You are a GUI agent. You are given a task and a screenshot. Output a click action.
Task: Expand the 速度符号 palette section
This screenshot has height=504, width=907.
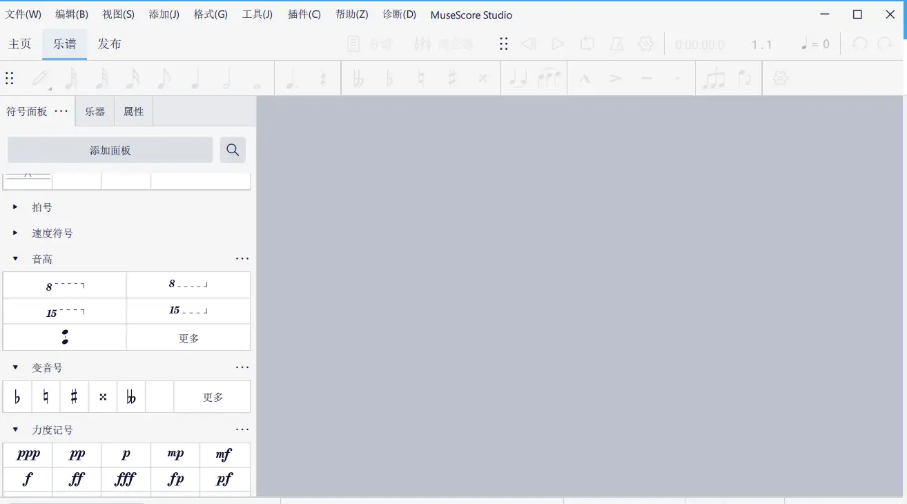pos(16,233)
